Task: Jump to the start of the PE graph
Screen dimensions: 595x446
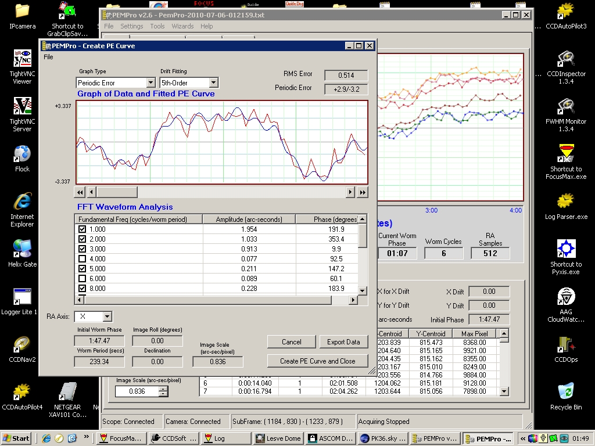Action: click(80, 192)
